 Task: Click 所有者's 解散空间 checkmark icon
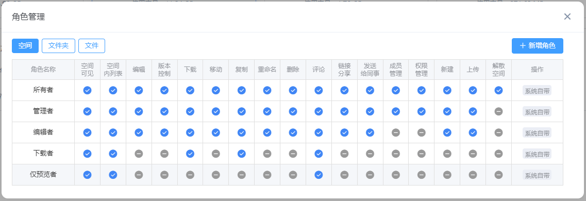(x=498, y=90)
